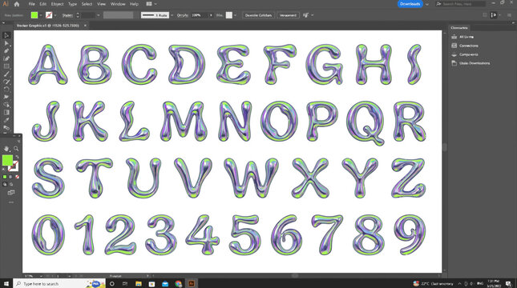517x288 pixels.
Task: Open the Edit menu
Action: click(42, 4)
